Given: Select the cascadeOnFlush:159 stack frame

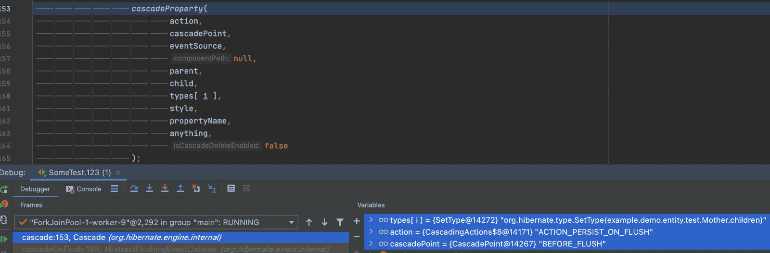Looking at the screenshot, I should point(180,249).
